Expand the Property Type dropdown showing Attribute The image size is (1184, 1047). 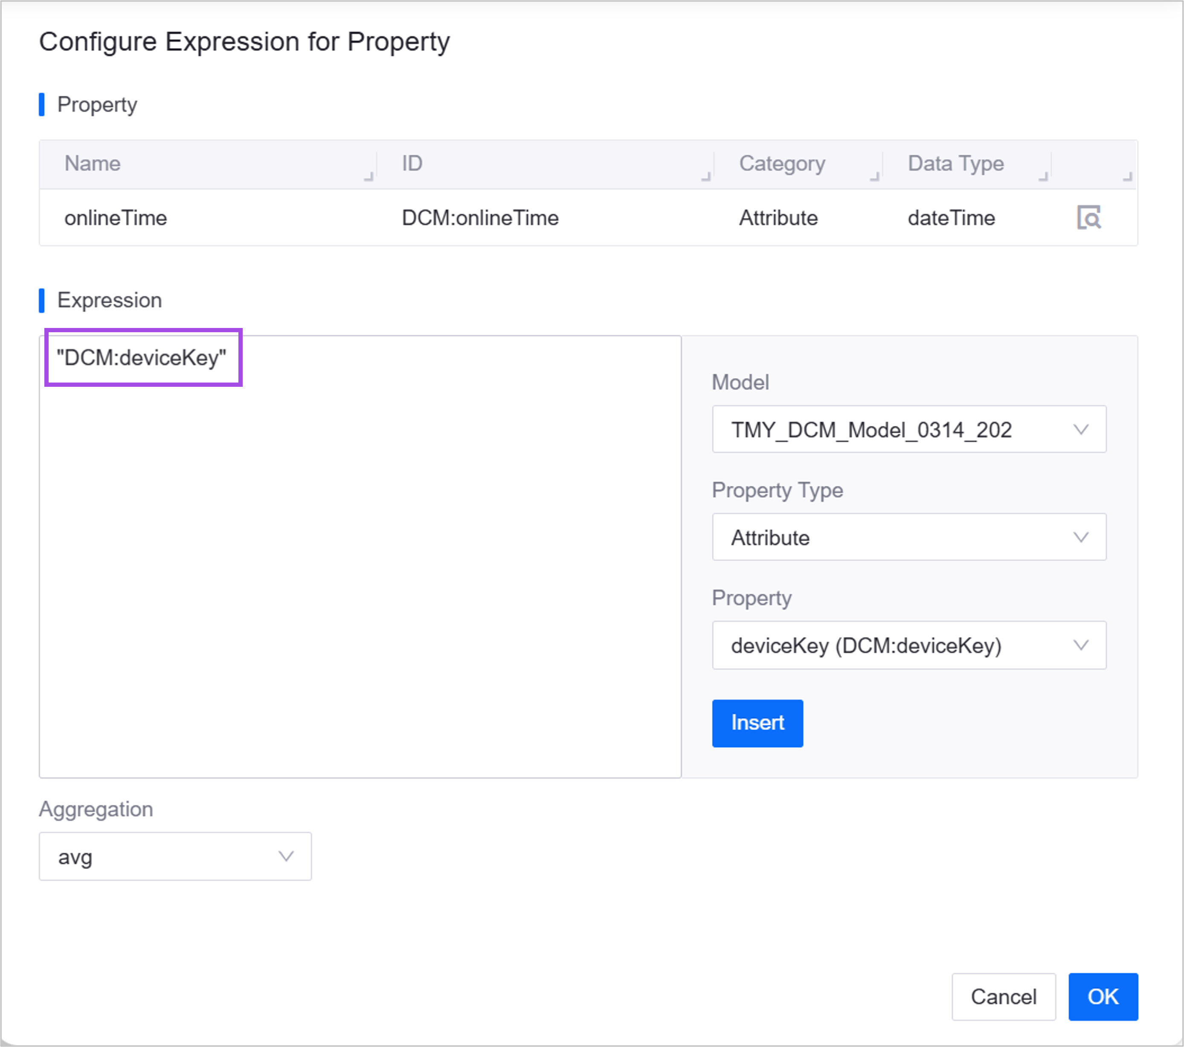click(908, 537)
